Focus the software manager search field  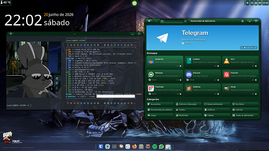tap(172, 21)
